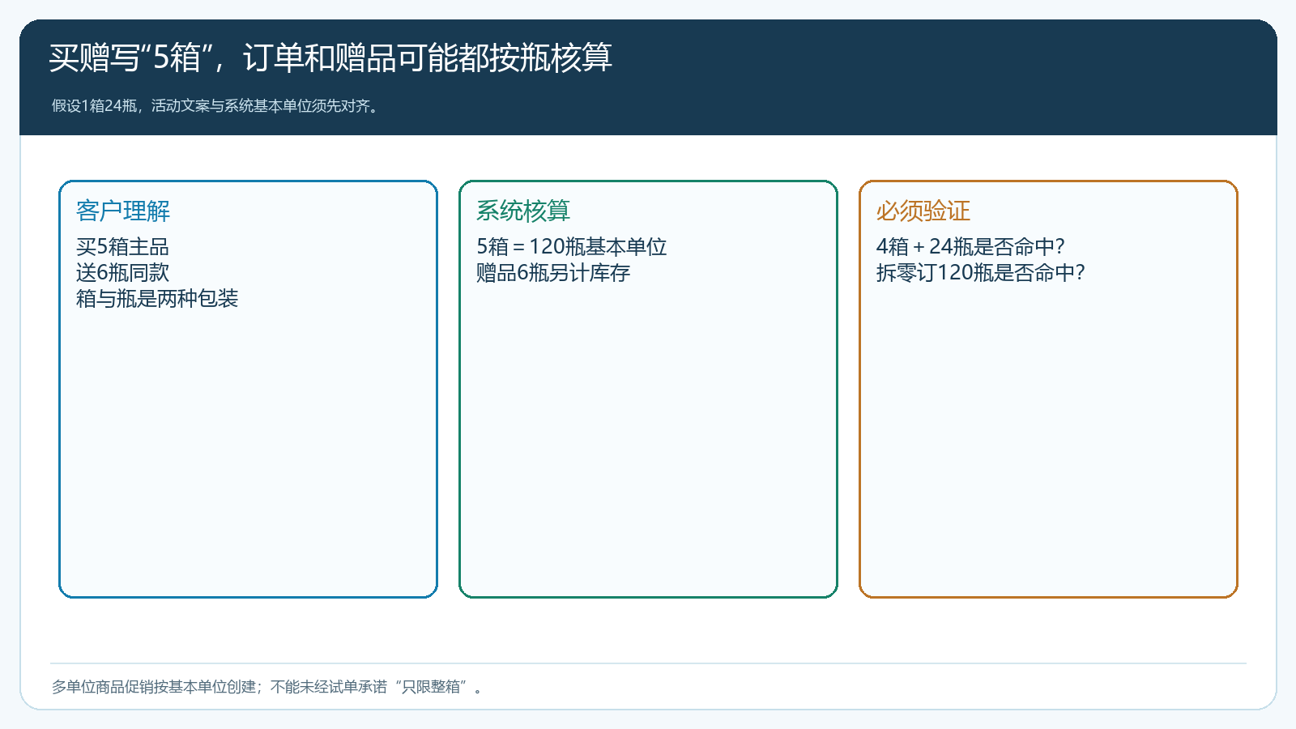
Task: Select the green-bordered system card empty area
Action: coord(648,446)
